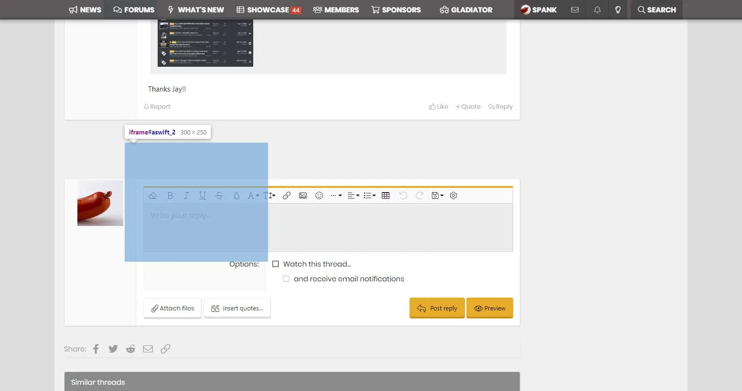Screen dimensions: 742x391
Task: Like the Thanks Jay post
Action: click(439, 107)
